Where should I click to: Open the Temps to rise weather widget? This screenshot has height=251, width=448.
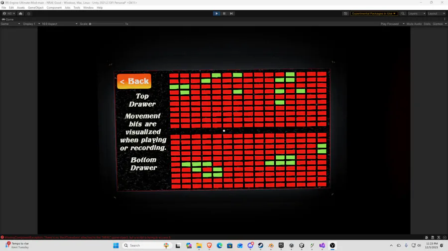coord(17,246)
